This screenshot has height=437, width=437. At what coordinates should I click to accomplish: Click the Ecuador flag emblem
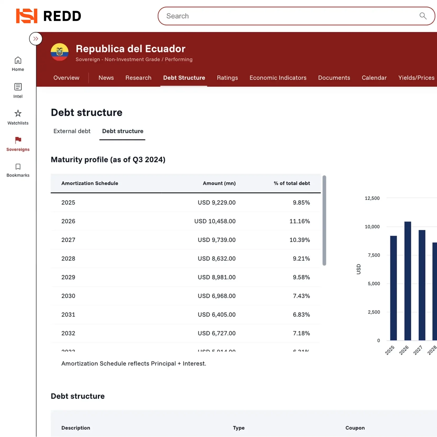pos(60,52)
